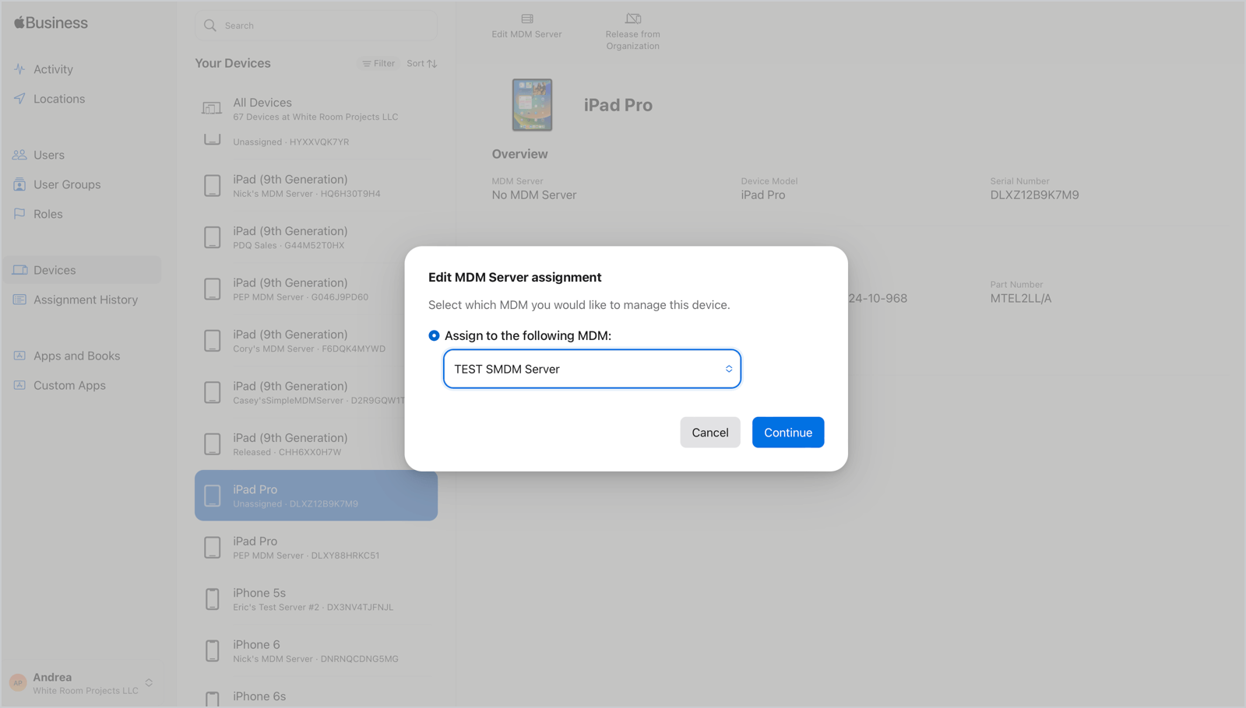Open the device Filter menu
Viewport: 1246px width, 708px height.
point(378,64)
